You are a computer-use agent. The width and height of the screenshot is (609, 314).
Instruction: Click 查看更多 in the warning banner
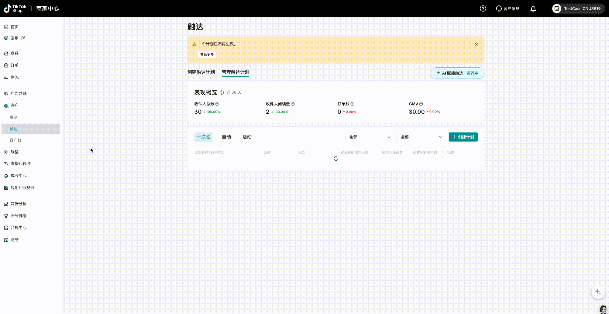[x=207, y=55]
